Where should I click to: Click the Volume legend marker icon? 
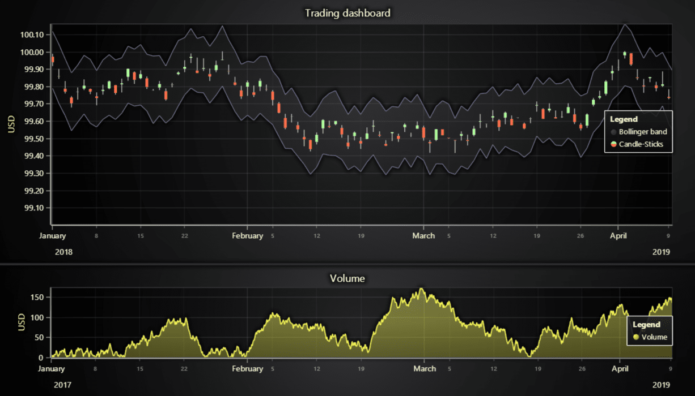coord(635,337)
